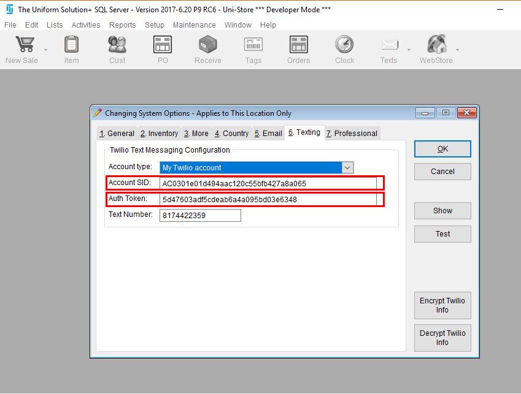
Task: Expand the New Sale dropdown arrow
Action: pyautogui.click(x=45, y=50)
